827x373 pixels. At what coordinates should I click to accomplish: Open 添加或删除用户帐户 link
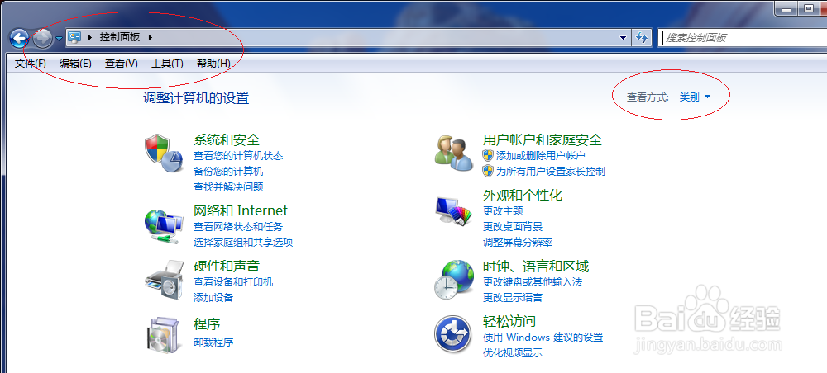[541, 156]
